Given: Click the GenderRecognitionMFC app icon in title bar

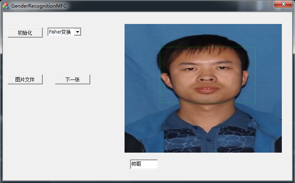Looking at the screenshot, I should [x=6, y=6].
